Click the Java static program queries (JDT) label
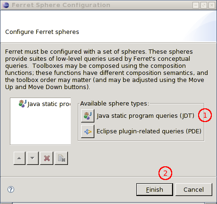Image resolution: width=217 pixels, height=204 pixels. coord(145,116)
